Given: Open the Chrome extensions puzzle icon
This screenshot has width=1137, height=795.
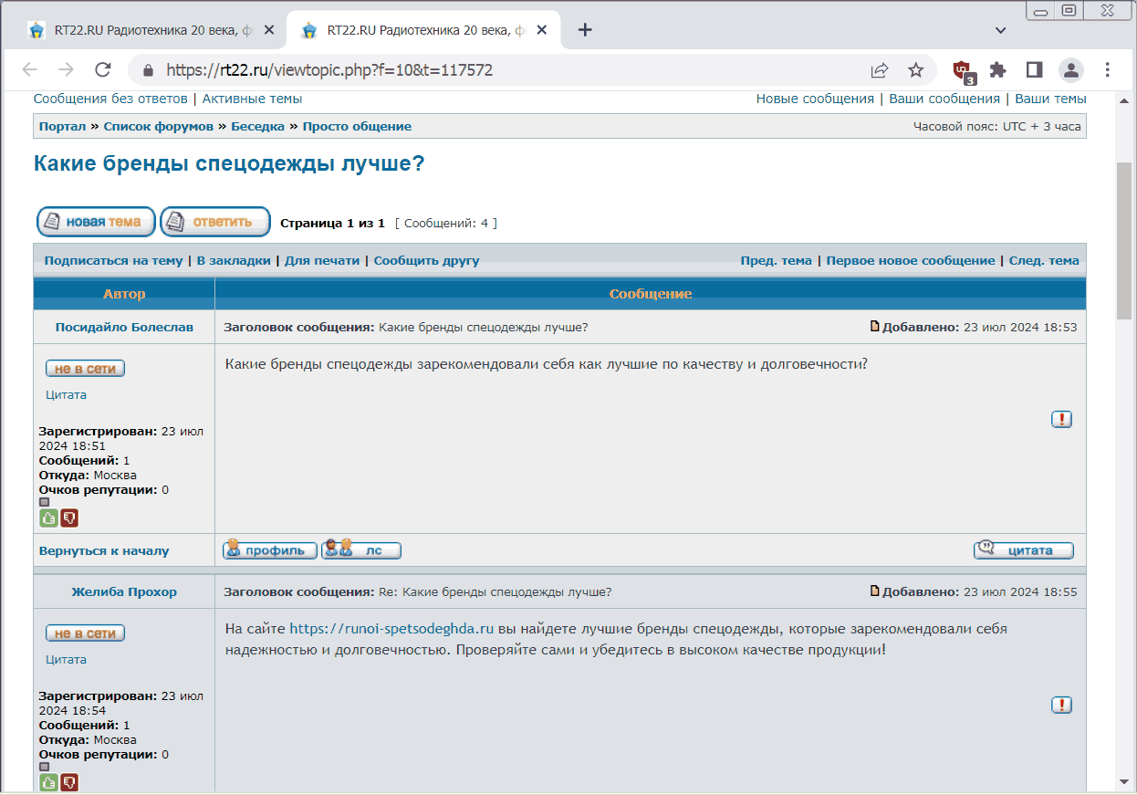Looking at the screenshot, I should tap(997, 70).
